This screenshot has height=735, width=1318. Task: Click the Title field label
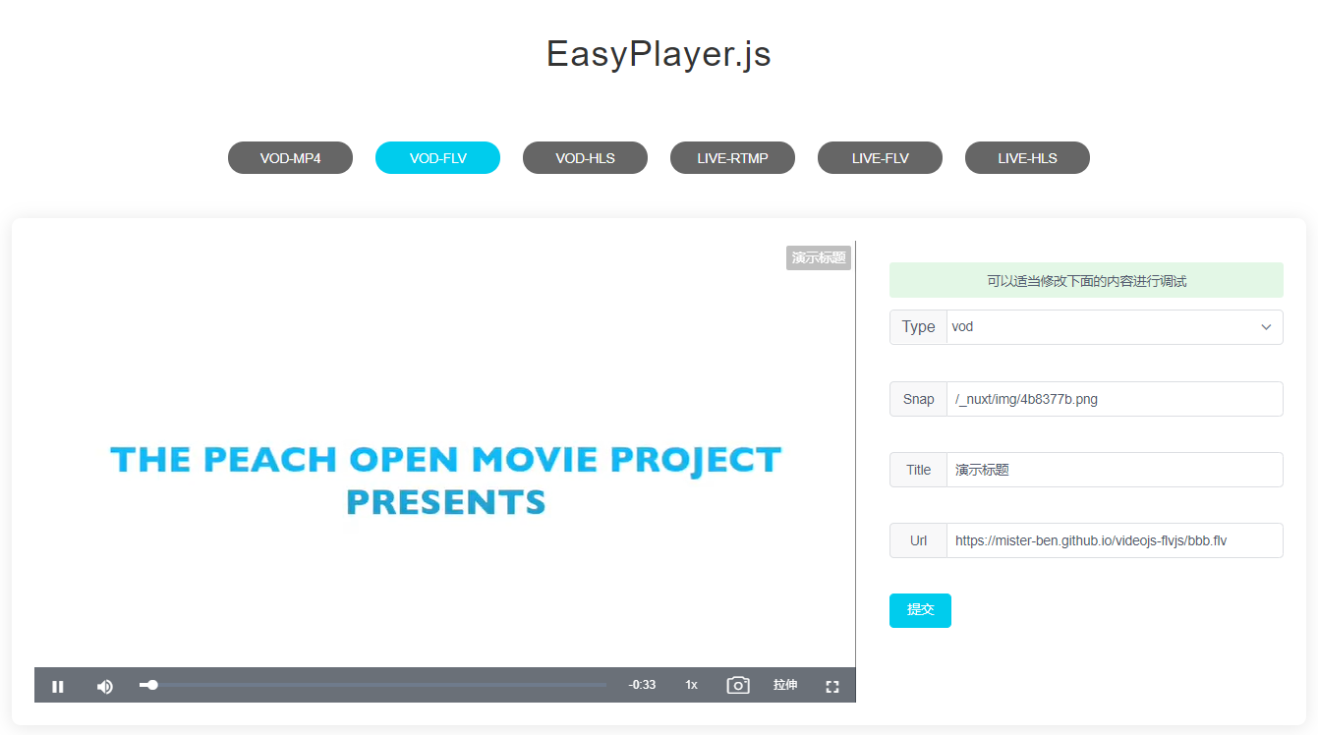(918, 470)
